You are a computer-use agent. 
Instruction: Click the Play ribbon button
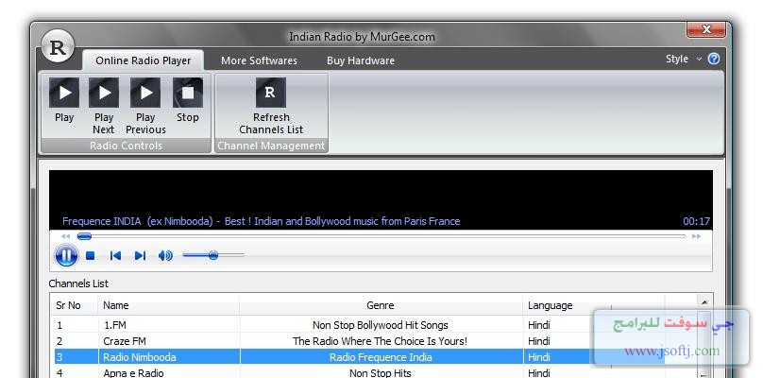pyautogui.click(x=64, y=101)
